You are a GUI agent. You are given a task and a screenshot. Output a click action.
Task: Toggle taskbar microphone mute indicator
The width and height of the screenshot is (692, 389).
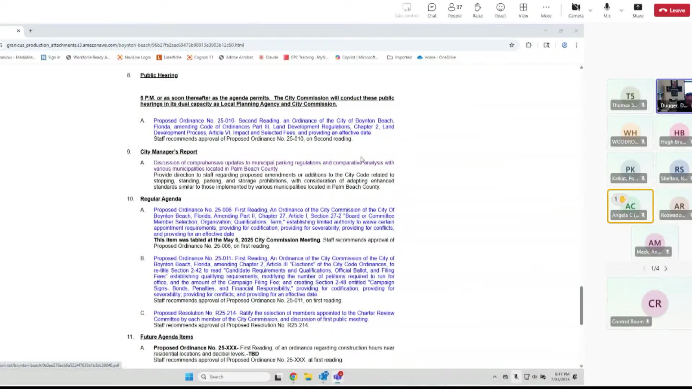pos(516,377)
